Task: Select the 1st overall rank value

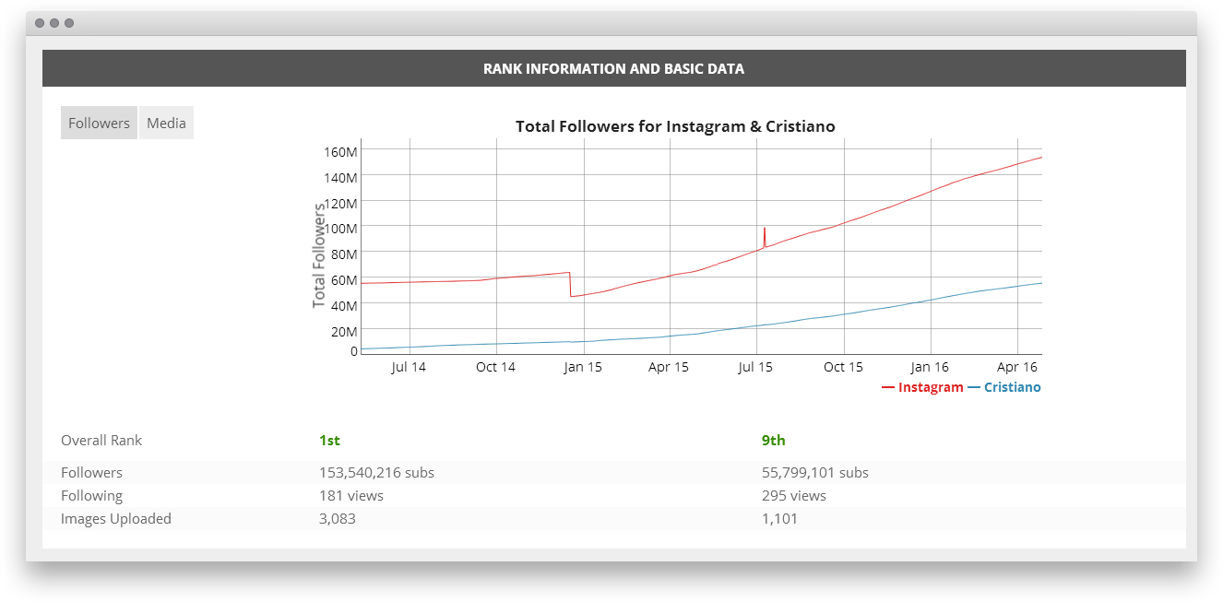Action: click(x=329, y=441)
